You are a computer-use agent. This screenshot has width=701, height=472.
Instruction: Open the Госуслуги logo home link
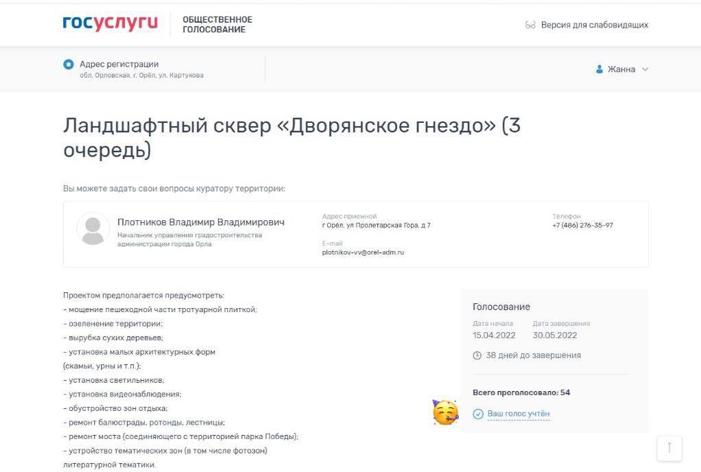[110, 23]
